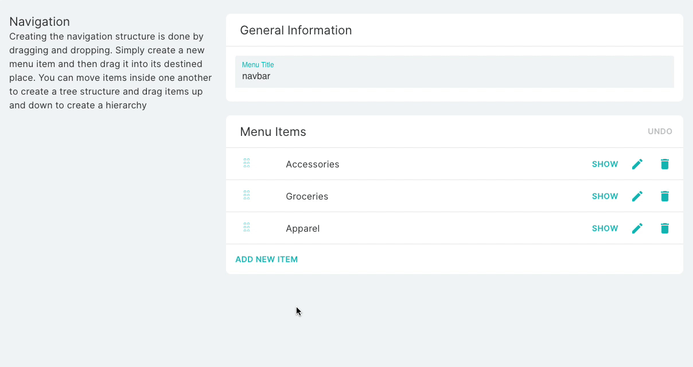The height and width of the screenshot is (367, 693).
Task: Click the trash icon next to Apparel
Action: click(665, 228)
